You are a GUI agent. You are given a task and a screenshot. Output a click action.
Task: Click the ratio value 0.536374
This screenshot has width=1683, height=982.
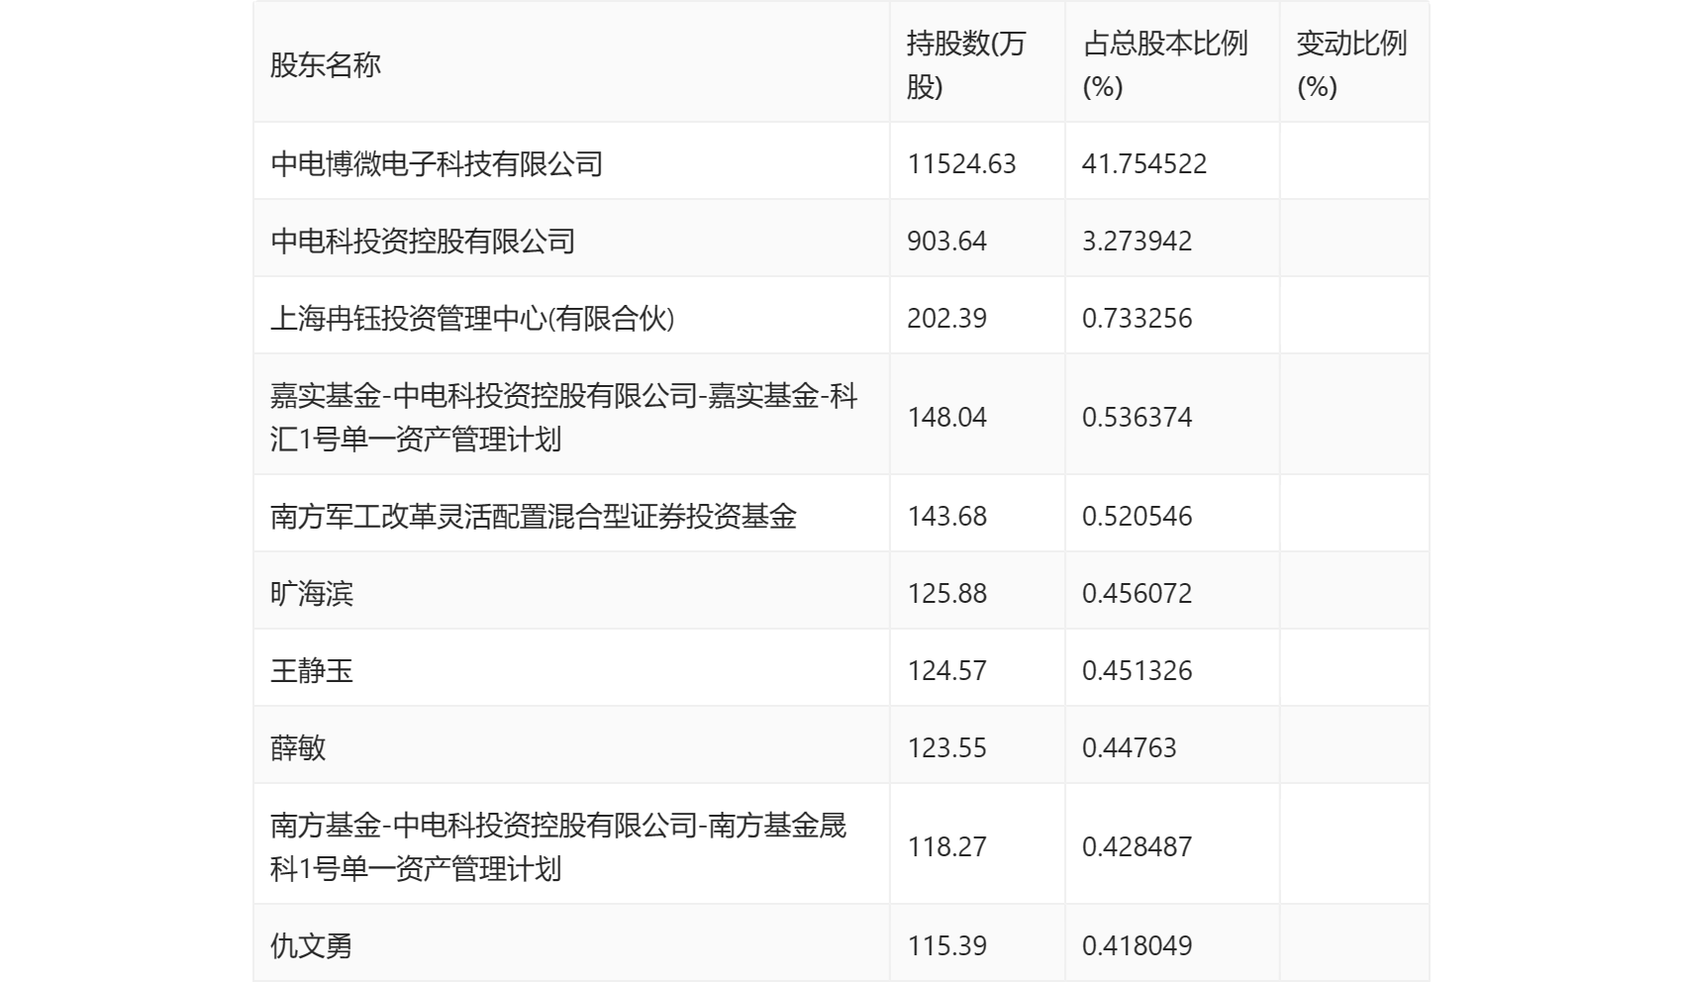[1137, 417]
